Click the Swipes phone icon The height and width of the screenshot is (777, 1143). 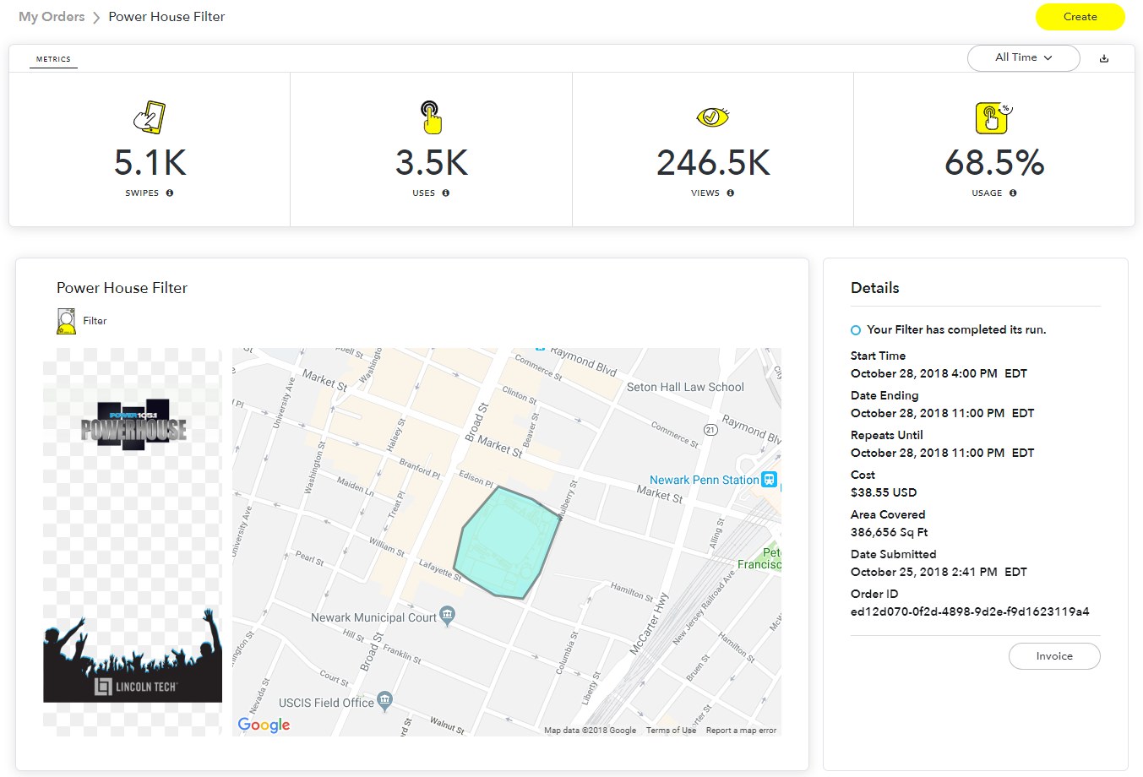pyautogui.click(x=150, y=117)
